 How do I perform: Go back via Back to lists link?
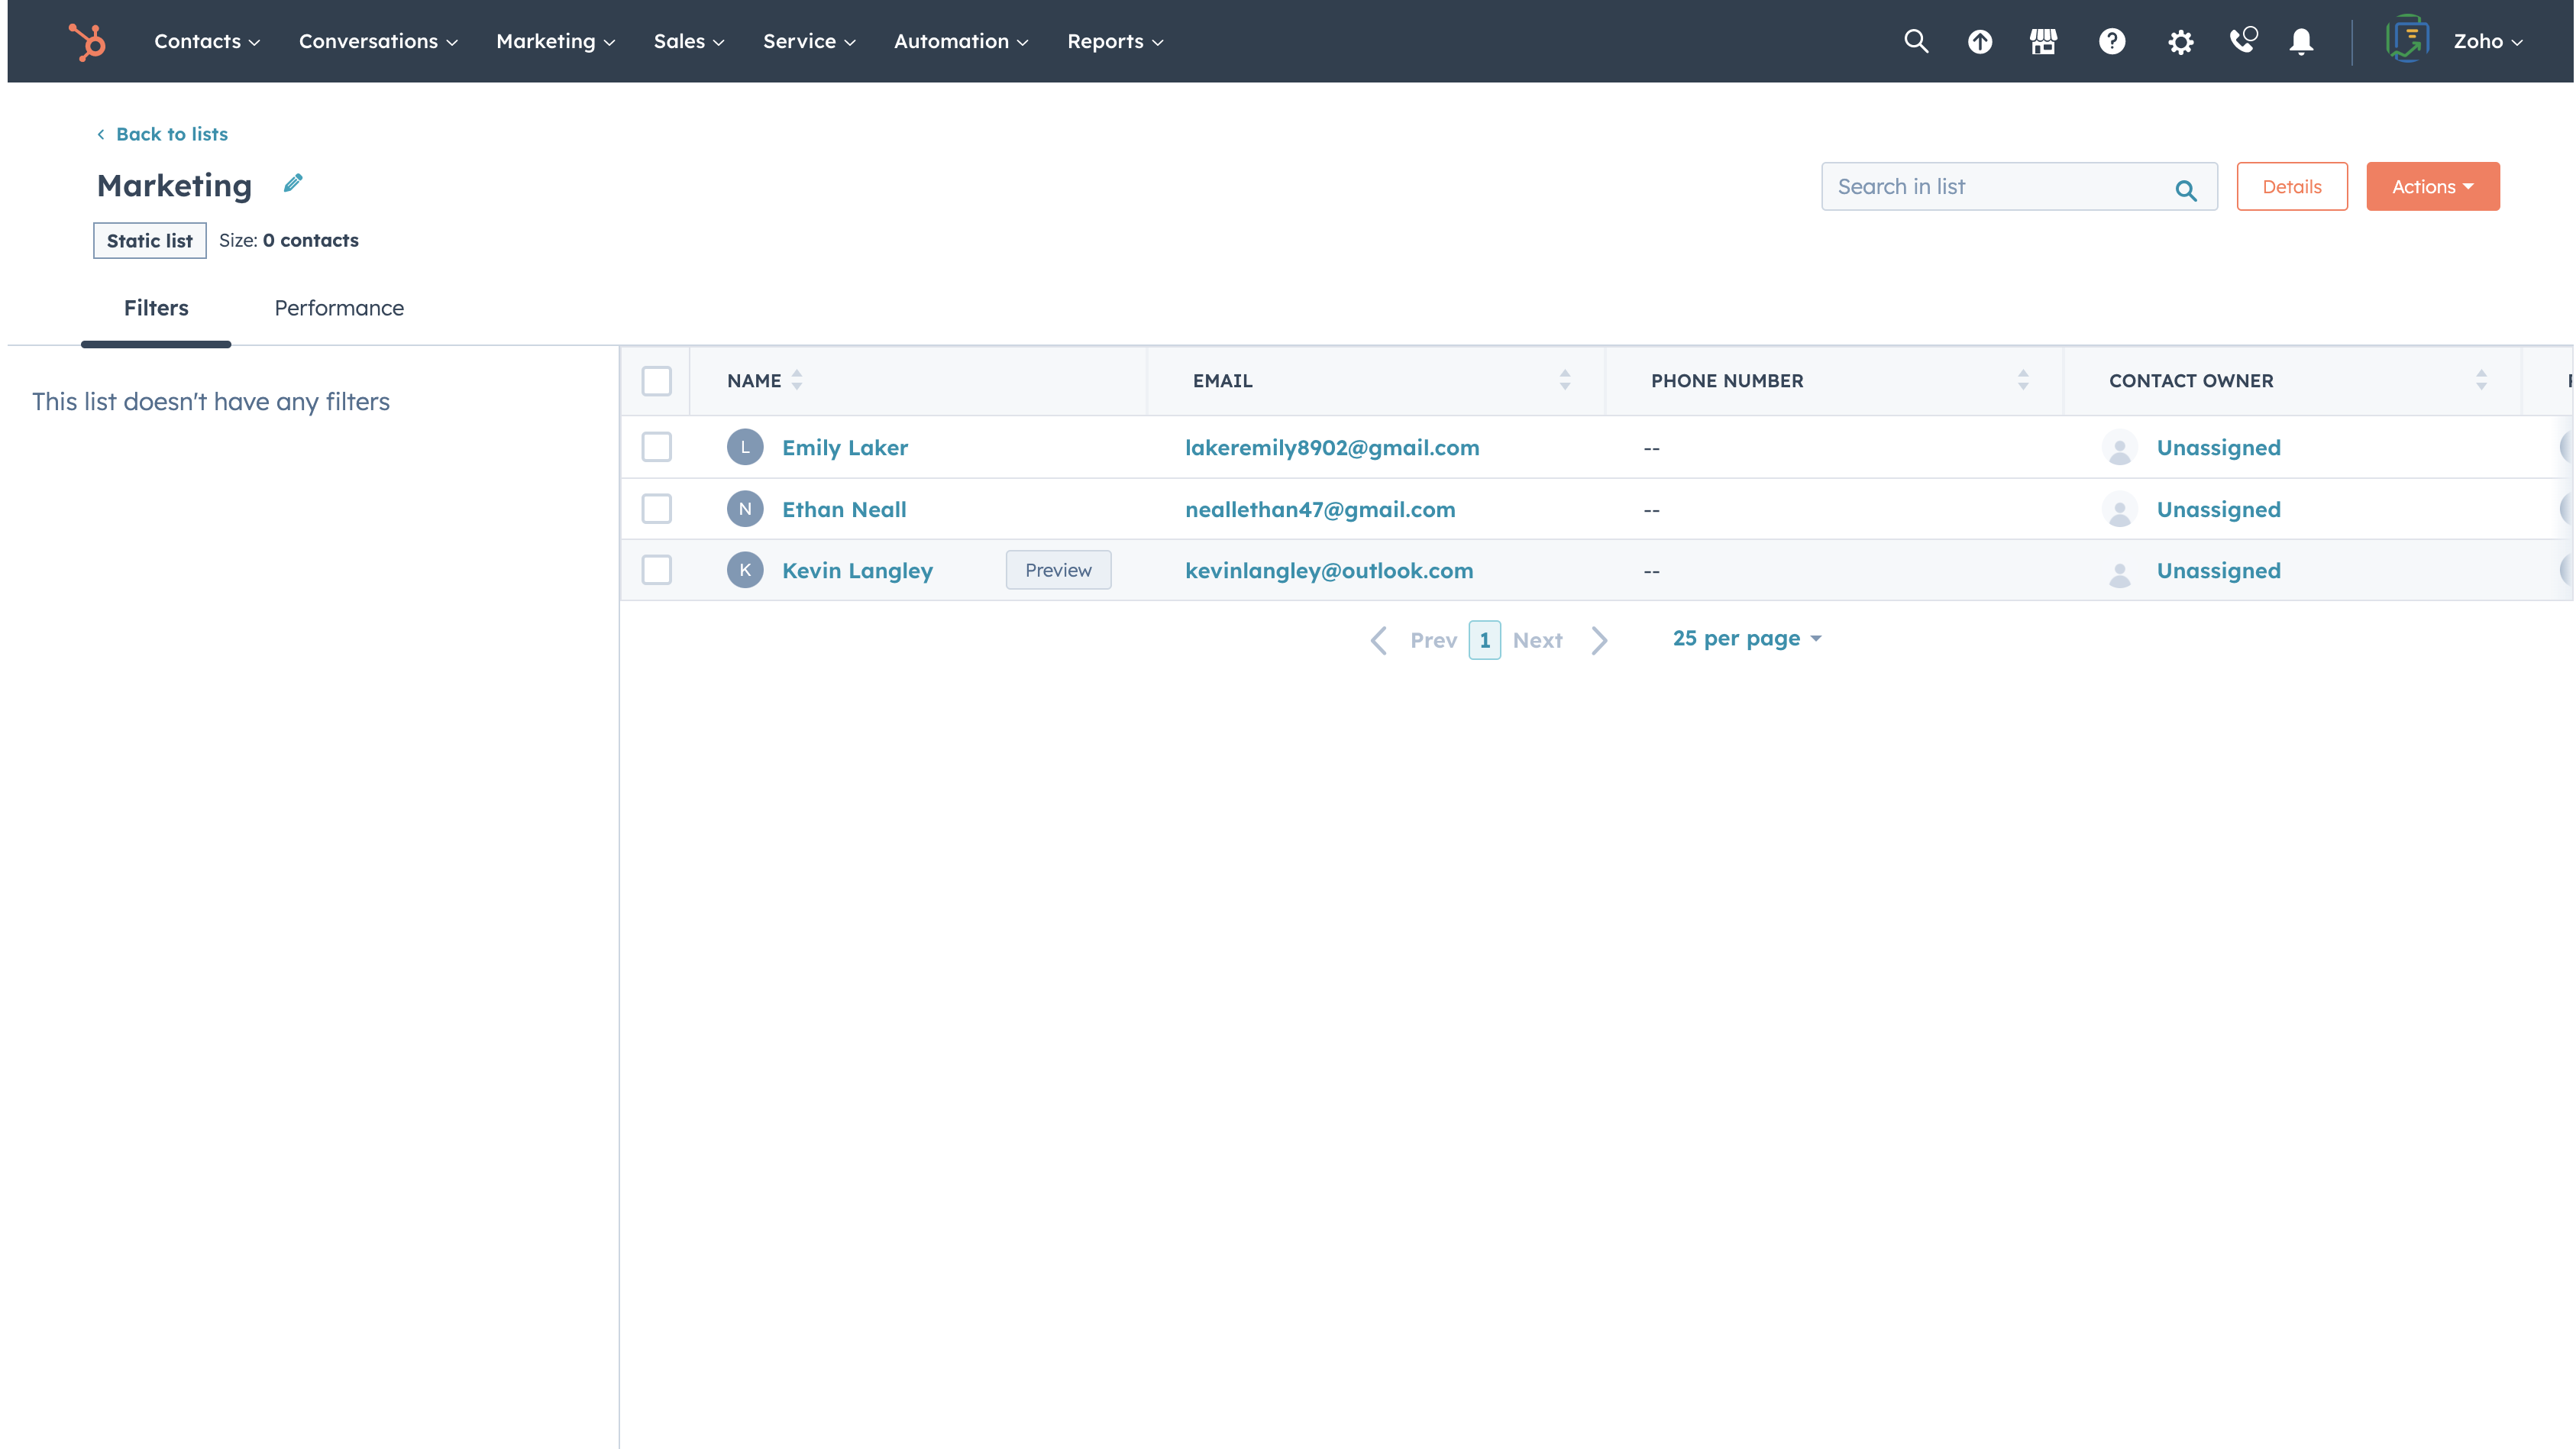pos(171,134)
